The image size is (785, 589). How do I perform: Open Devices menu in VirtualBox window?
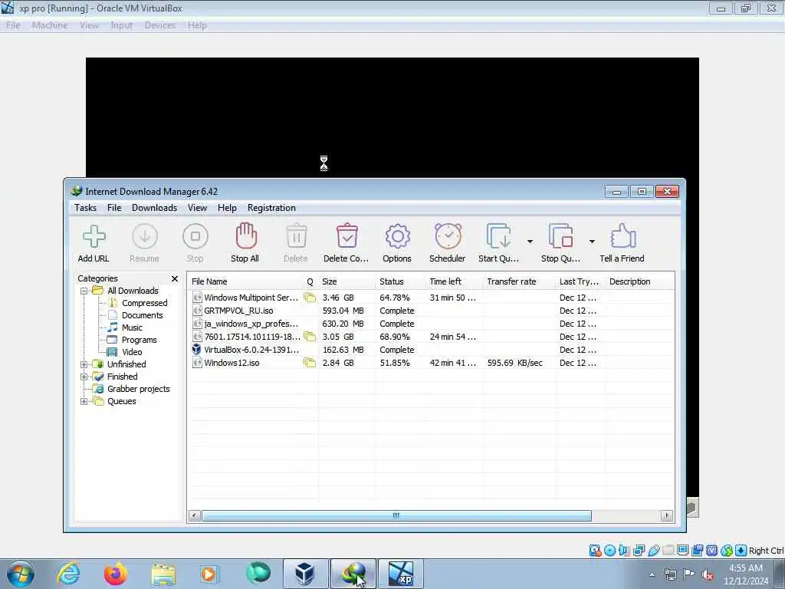160,25
